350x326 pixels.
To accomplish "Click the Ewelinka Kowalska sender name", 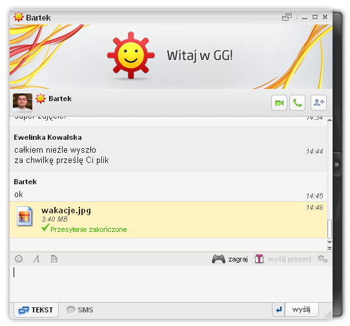I will 48,137.
